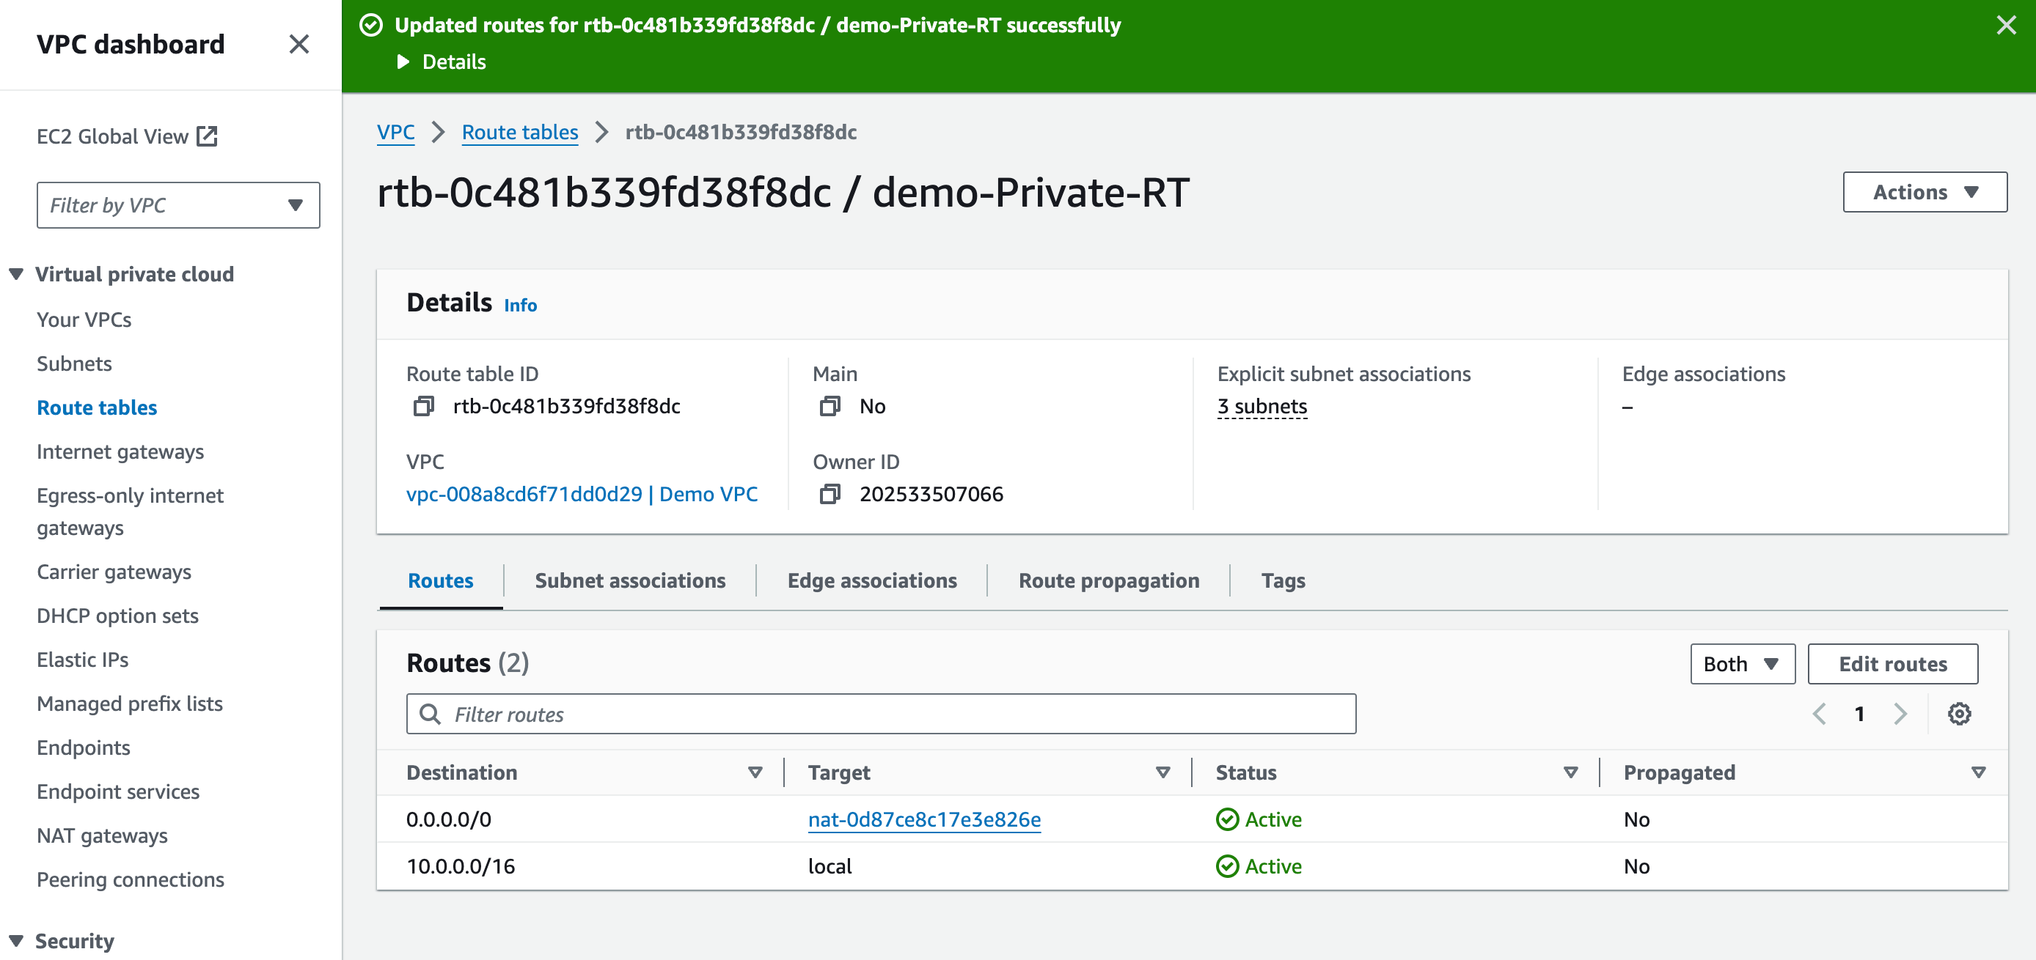Sort routes by Status column

(x=1570, y=773)
